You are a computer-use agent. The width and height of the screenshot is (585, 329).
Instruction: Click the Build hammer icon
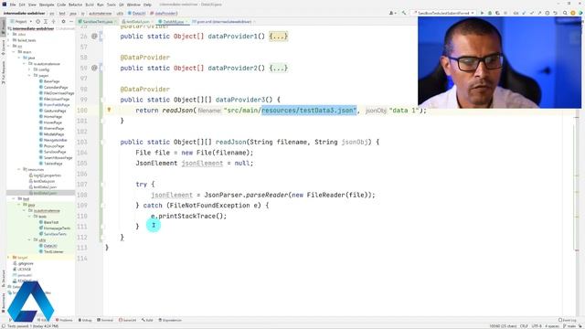coord(404,13)
